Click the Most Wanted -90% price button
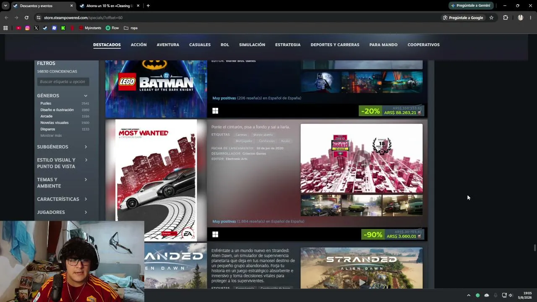The width and height of the screenshot is (537, 302). coord(393,234)
